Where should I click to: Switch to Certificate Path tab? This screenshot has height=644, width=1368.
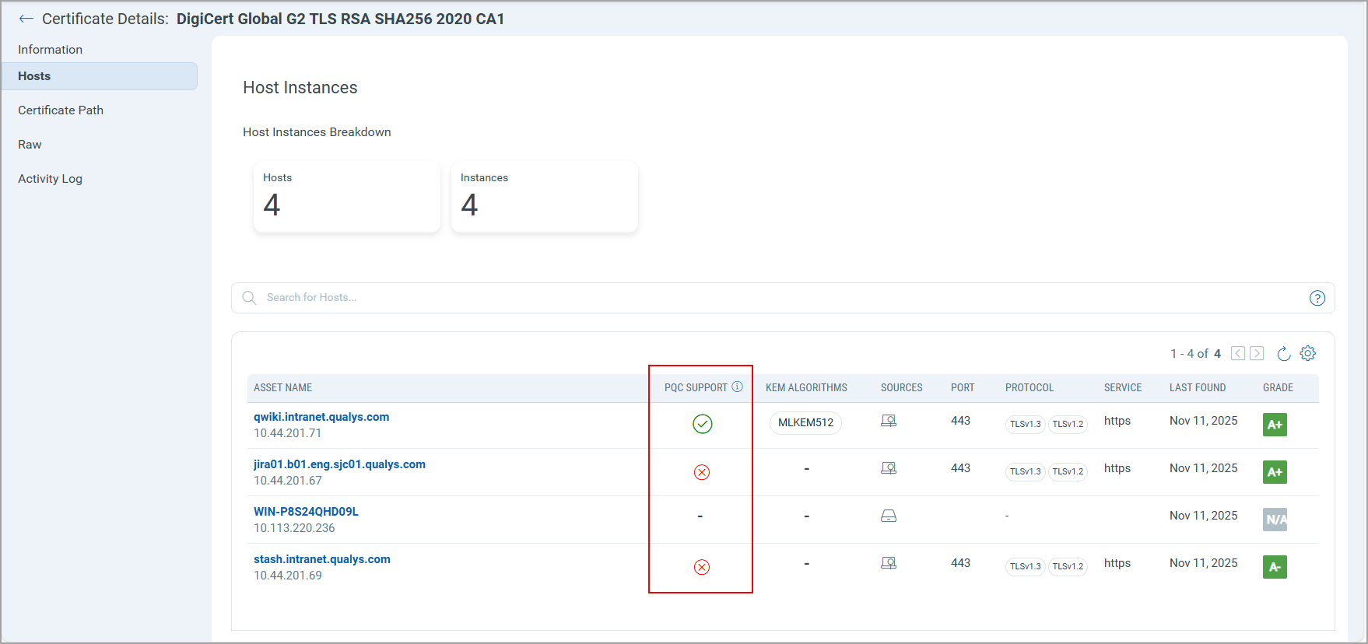(x=61, y=110)
